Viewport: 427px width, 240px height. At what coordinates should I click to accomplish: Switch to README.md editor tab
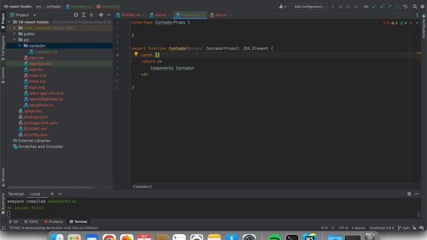click(x=130, y=15)
